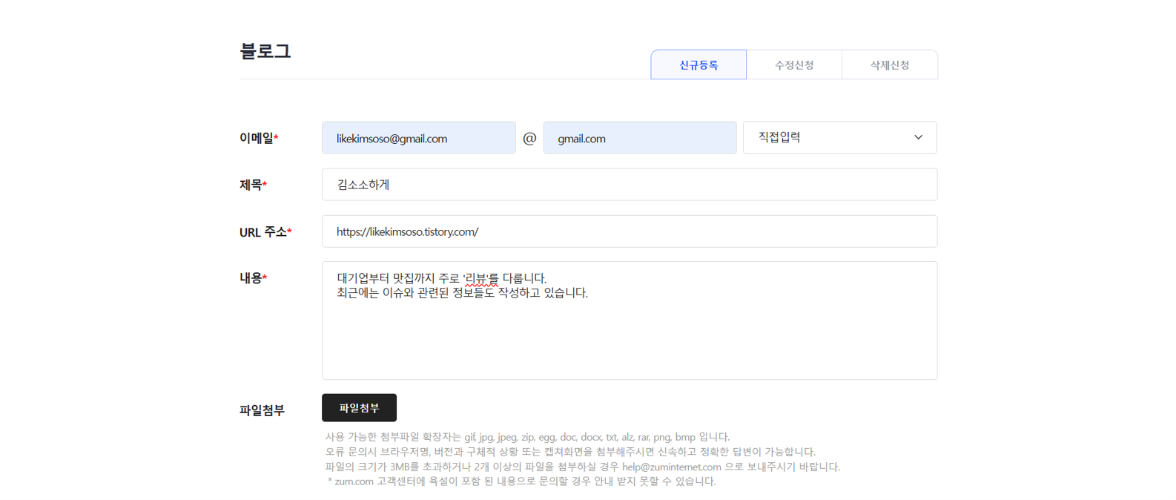Click the 블로그 page heading

coord(265,51)
